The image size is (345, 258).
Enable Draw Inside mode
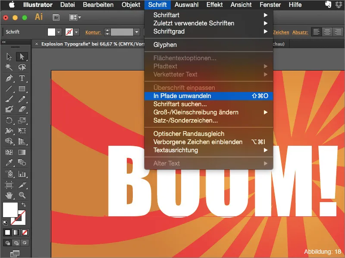[x=25, y=243]
